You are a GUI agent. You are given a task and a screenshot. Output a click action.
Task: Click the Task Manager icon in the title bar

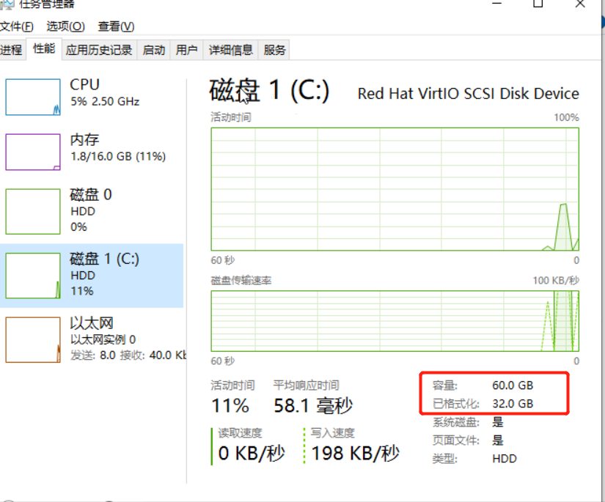(7, 6)
